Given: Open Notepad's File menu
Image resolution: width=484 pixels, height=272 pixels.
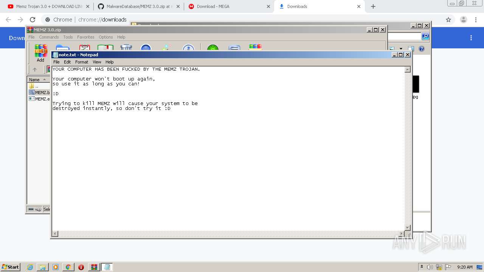Looking at the screenshot, I should click(x=56, y=62).
